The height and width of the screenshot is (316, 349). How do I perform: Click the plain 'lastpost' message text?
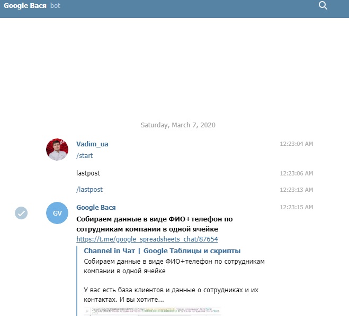coord(88,173)
